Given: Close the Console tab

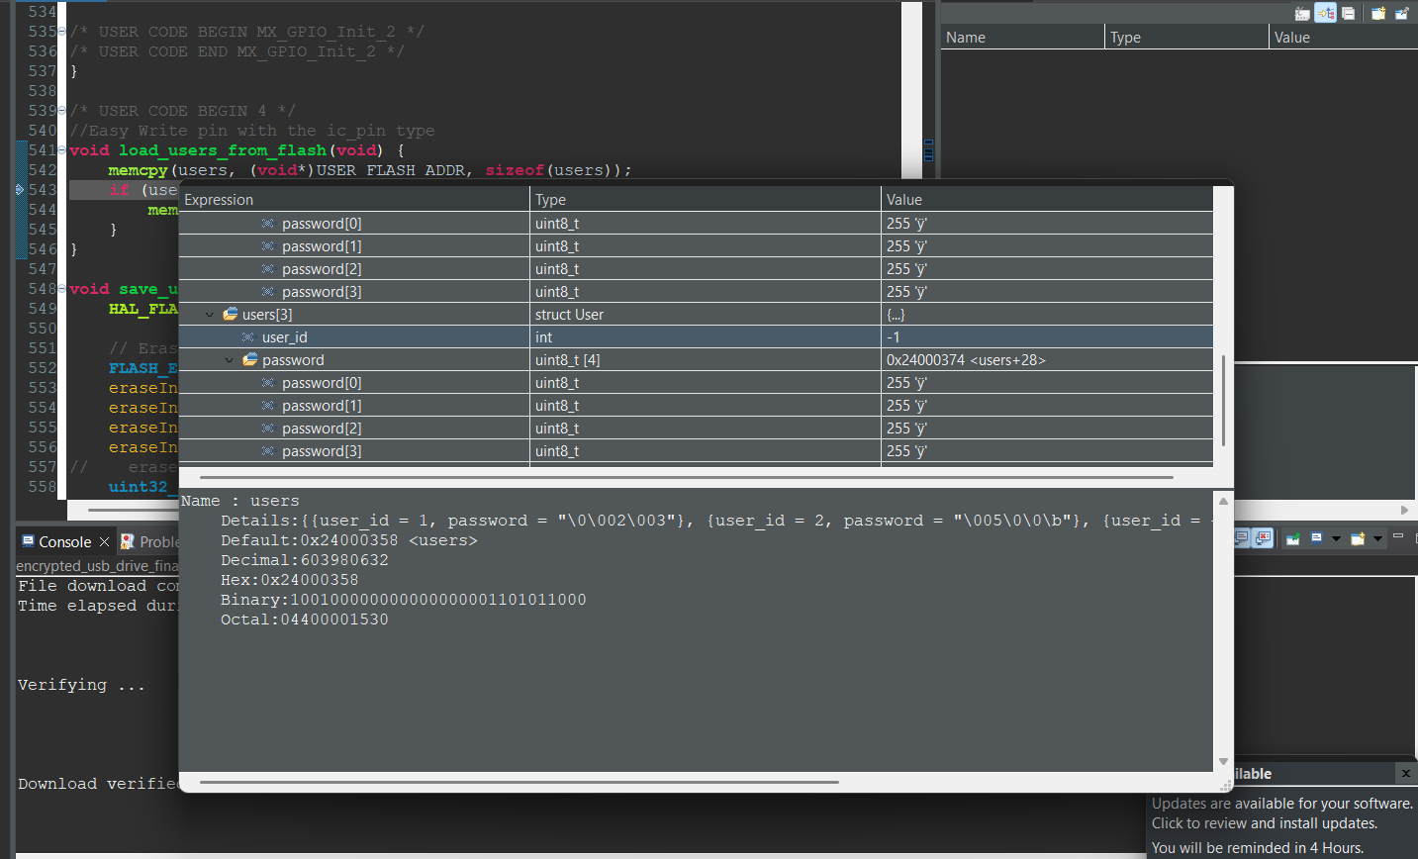Looking at the screenshot, I should pyautogui.click(x=104, y=542).
